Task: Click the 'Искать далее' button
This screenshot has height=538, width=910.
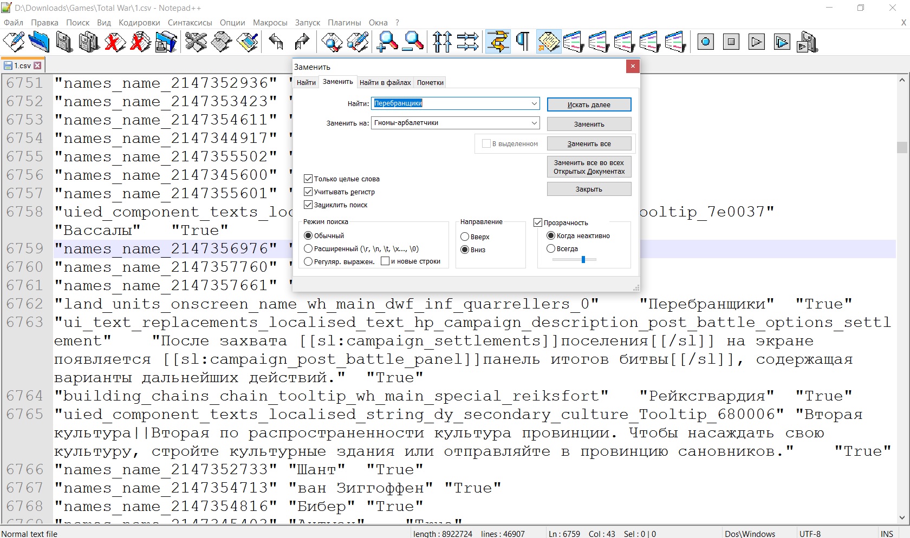Action: click(x=589, y=104)
